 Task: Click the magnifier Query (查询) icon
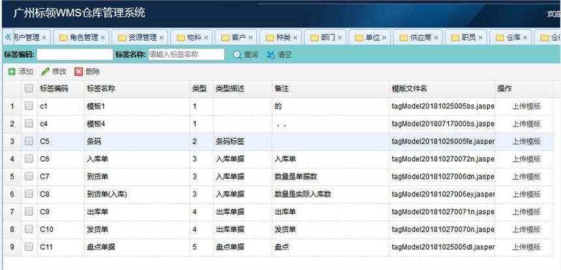(237, 55)
